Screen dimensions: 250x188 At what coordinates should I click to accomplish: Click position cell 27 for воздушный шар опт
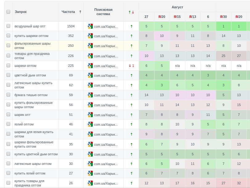click(146, 27)
